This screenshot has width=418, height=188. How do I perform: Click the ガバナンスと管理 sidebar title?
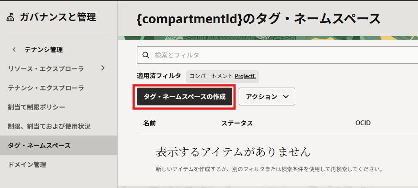coord(57,18)
